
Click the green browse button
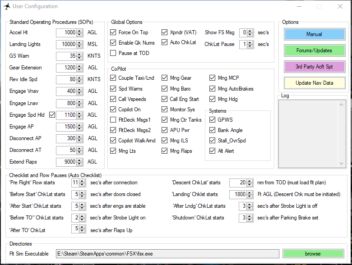click(313, 254)
